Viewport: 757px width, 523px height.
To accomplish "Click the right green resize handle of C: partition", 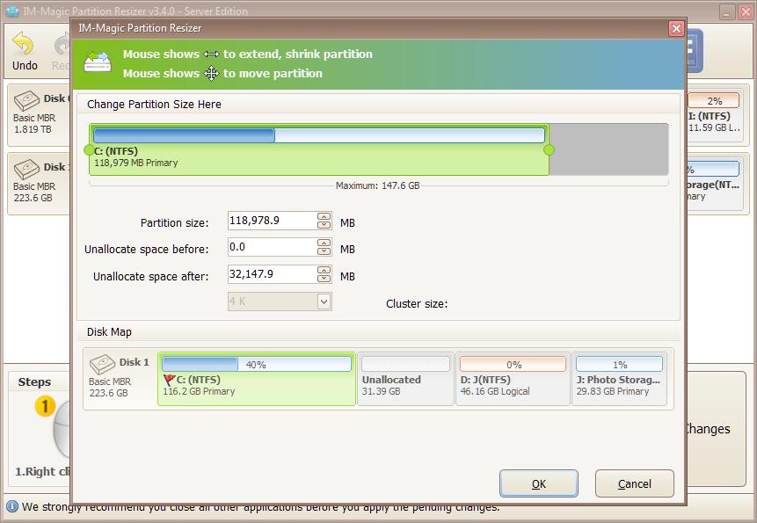I will coord(549,150).
